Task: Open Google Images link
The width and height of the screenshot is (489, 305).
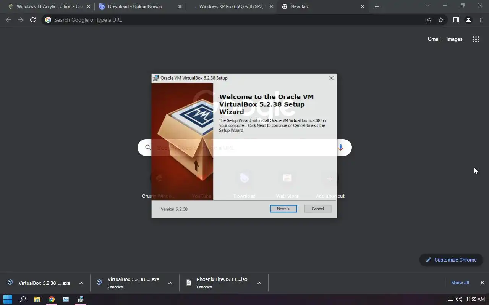Action: (x=454, y=39)
